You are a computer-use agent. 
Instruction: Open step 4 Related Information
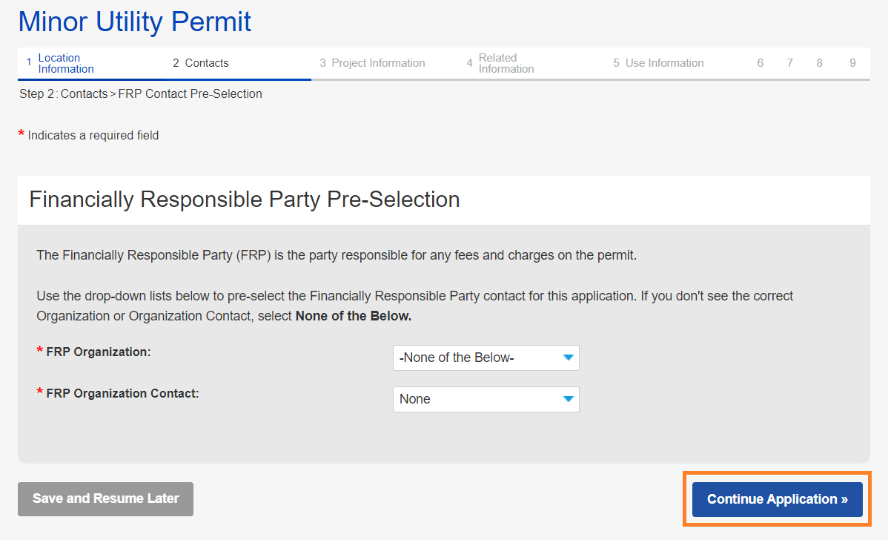click(x=506, y=63)
